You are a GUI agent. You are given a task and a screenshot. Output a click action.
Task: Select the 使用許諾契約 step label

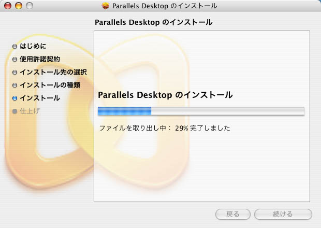coord(40,59)
